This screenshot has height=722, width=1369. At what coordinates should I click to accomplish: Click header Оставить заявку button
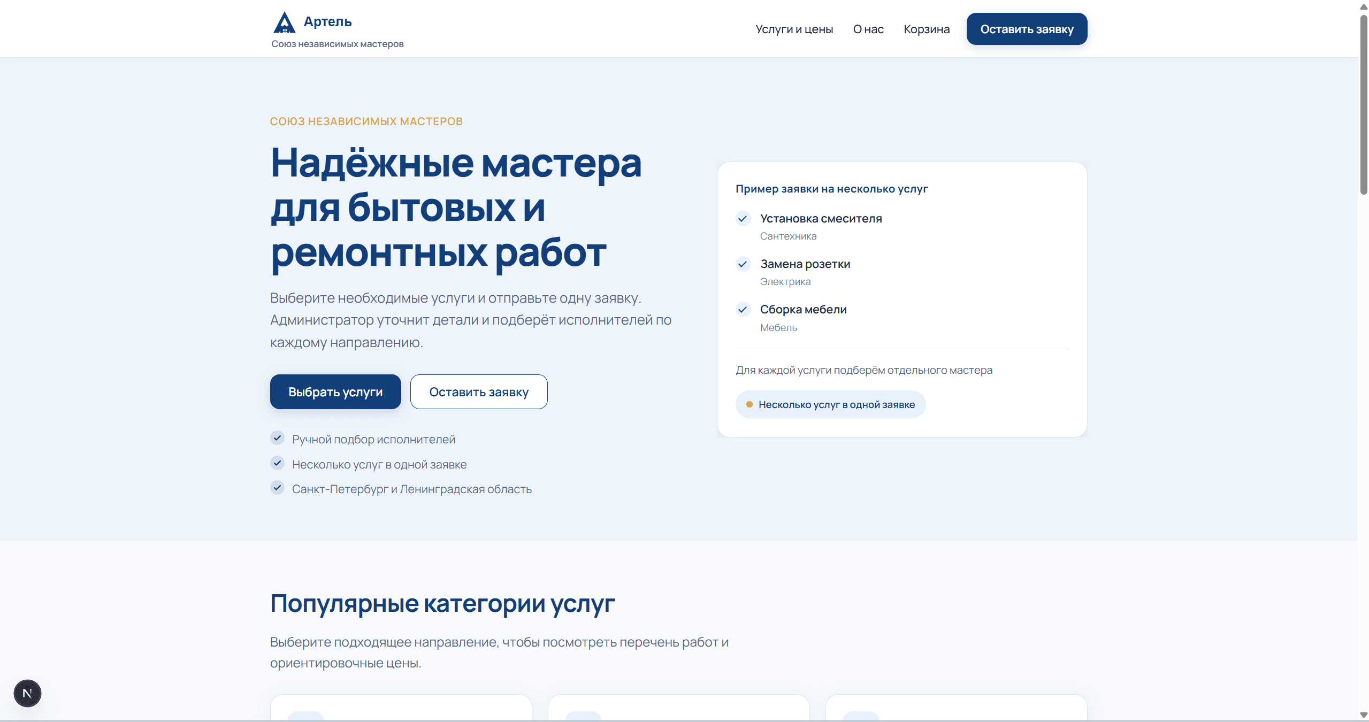pyautogui.click(x=1027, y=29)
